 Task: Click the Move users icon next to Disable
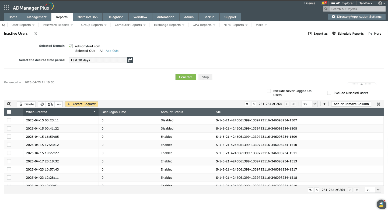tap(50, 104)
